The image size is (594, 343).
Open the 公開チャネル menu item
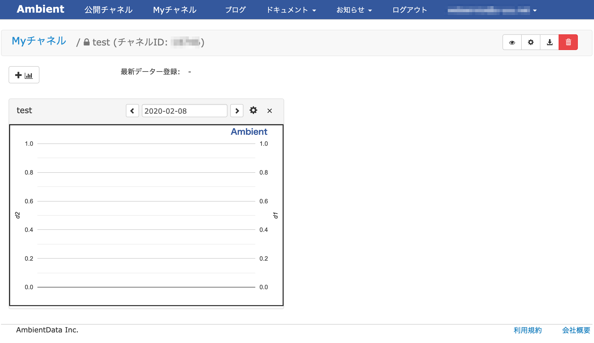108,10
